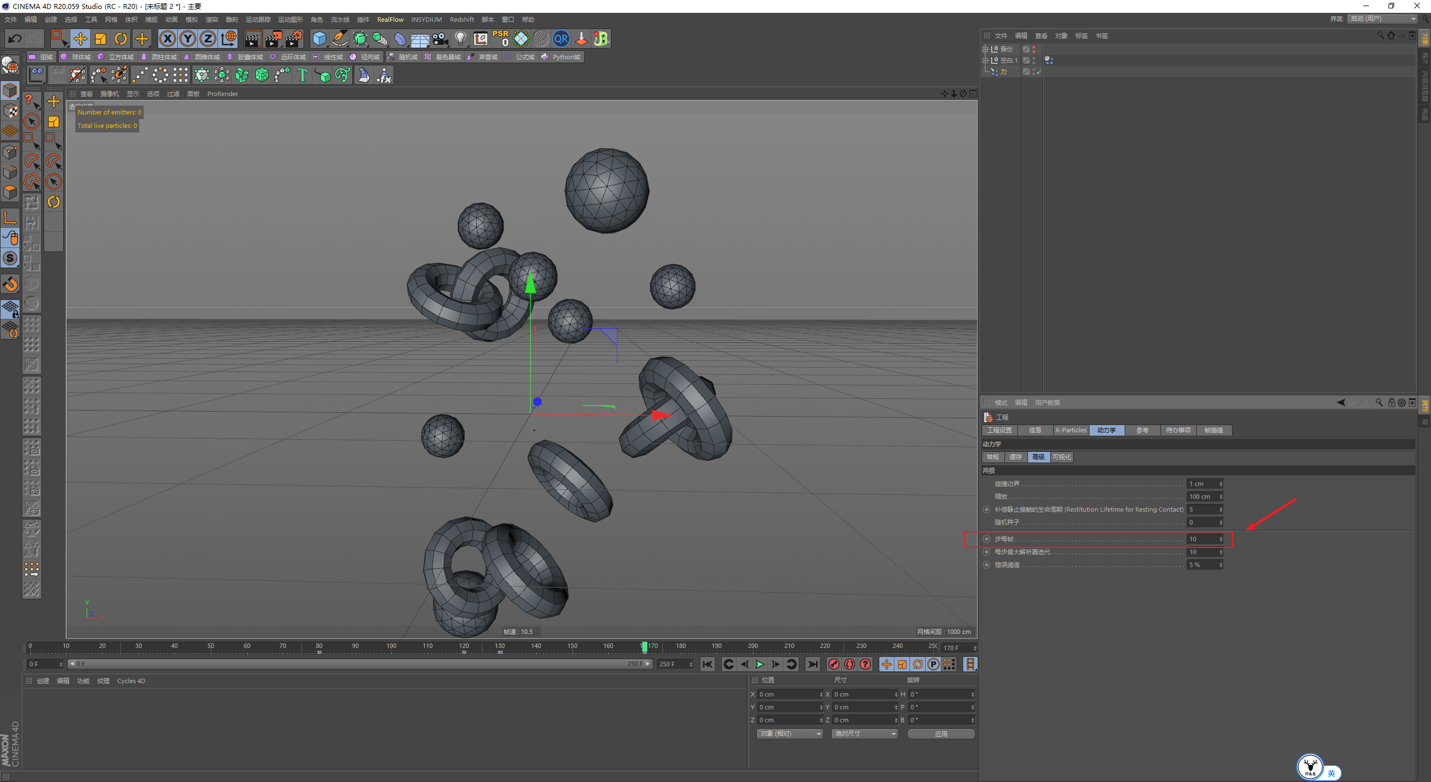Add a Cube primitive object
Screen dimensions: 1431x782
(x=319, y=39)
